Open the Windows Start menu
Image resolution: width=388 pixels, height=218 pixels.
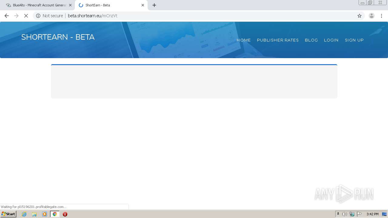[8, 214]
